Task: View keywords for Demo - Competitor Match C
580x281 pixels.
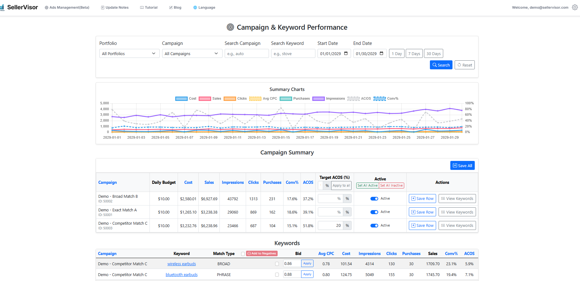Action: [x=457, y=226]
